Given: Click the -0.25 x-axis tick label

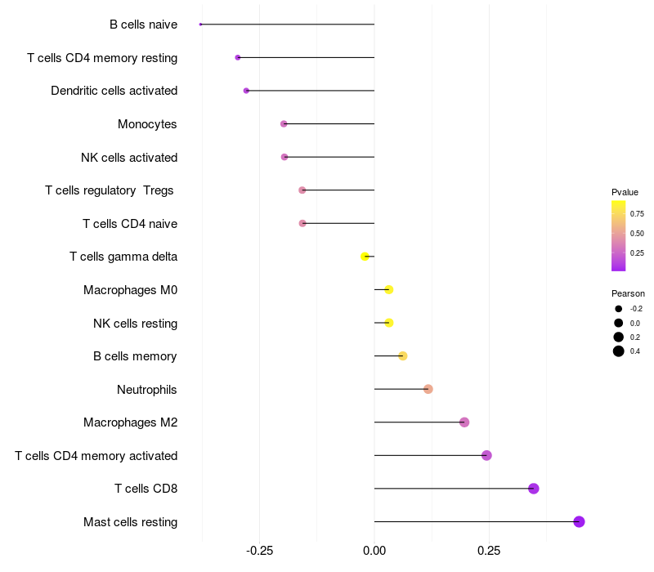Looking at the screenshot, I should coord(259,551).
